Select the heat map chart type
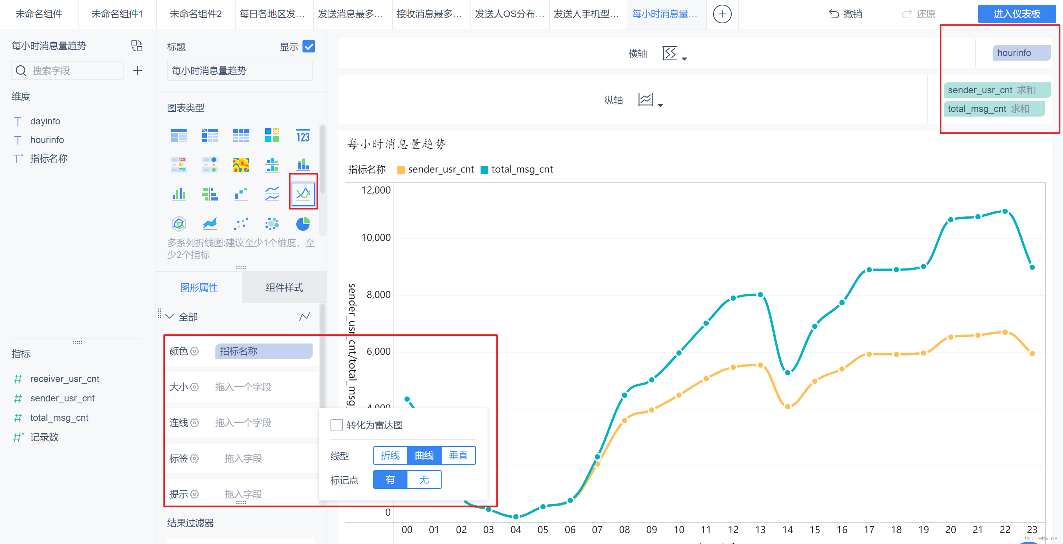 click(x=241, y=165)
